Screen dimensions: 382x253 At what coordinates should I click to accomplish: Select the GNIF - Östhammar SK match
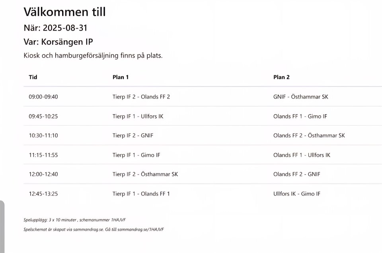pos(300,97)
